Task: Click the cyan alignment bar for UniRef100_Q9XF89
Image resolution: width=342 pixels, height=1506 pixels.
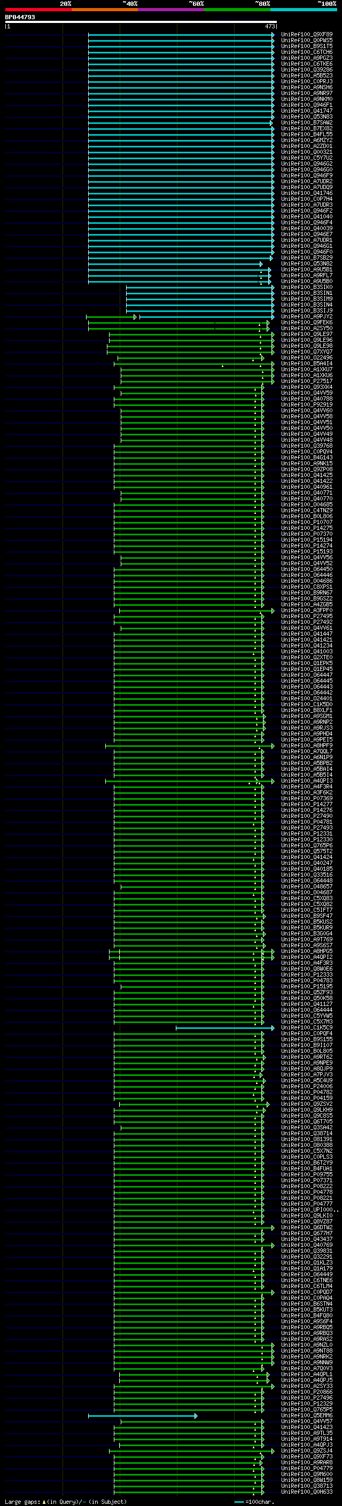Action: coord(181,35)
